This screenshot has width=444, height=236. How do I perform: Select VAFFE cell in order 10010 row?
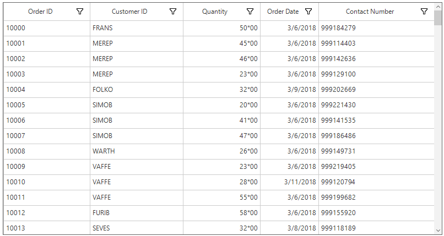click(x=137, y=182)
